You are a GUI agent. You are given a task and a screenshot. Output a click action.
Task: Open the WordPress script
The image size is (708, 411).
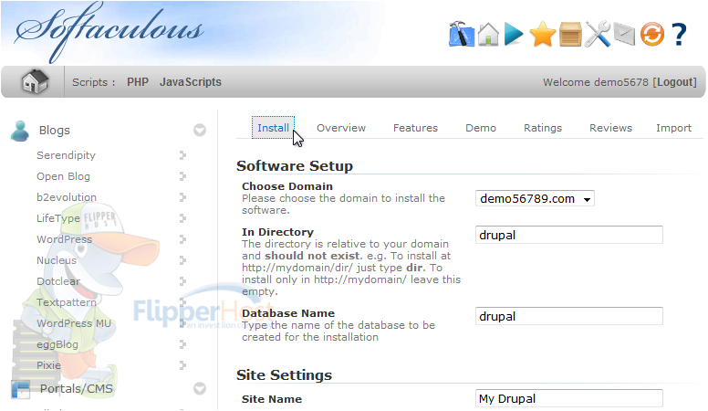[64, 239]
